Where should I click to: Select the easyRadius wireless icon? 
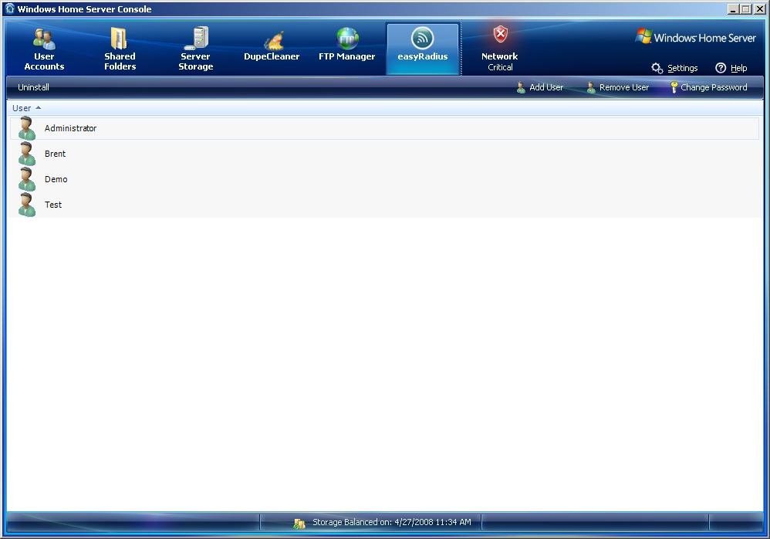pos(422,39)
